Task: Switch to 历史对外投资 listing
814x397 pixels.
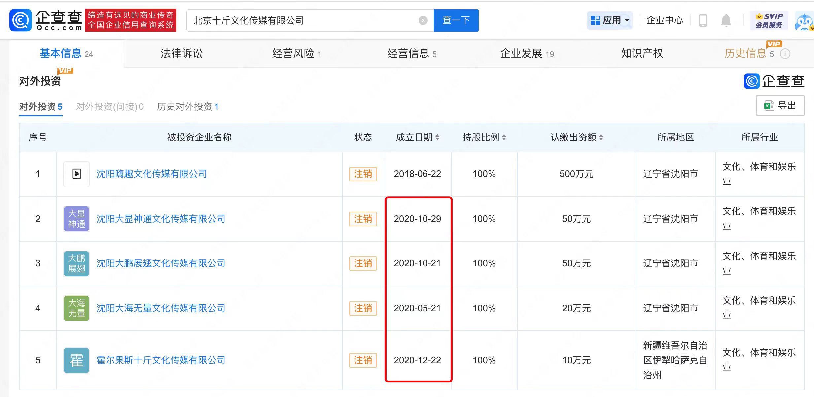Action: point(187,107)
